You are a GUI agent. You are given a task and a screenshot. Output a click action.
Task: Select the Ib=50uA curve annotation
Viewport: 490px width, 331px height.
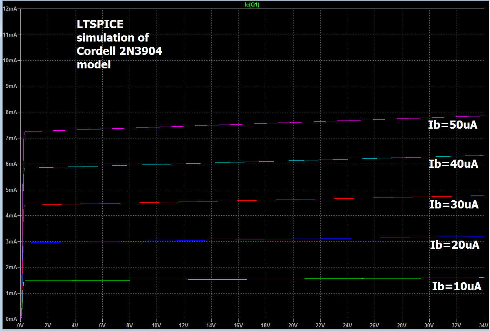(452, 125)
